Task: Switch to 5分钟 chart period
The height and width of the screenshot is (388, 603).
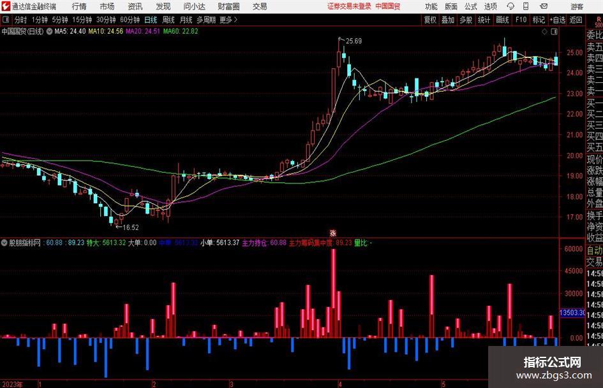Action: tap(59, 20)
